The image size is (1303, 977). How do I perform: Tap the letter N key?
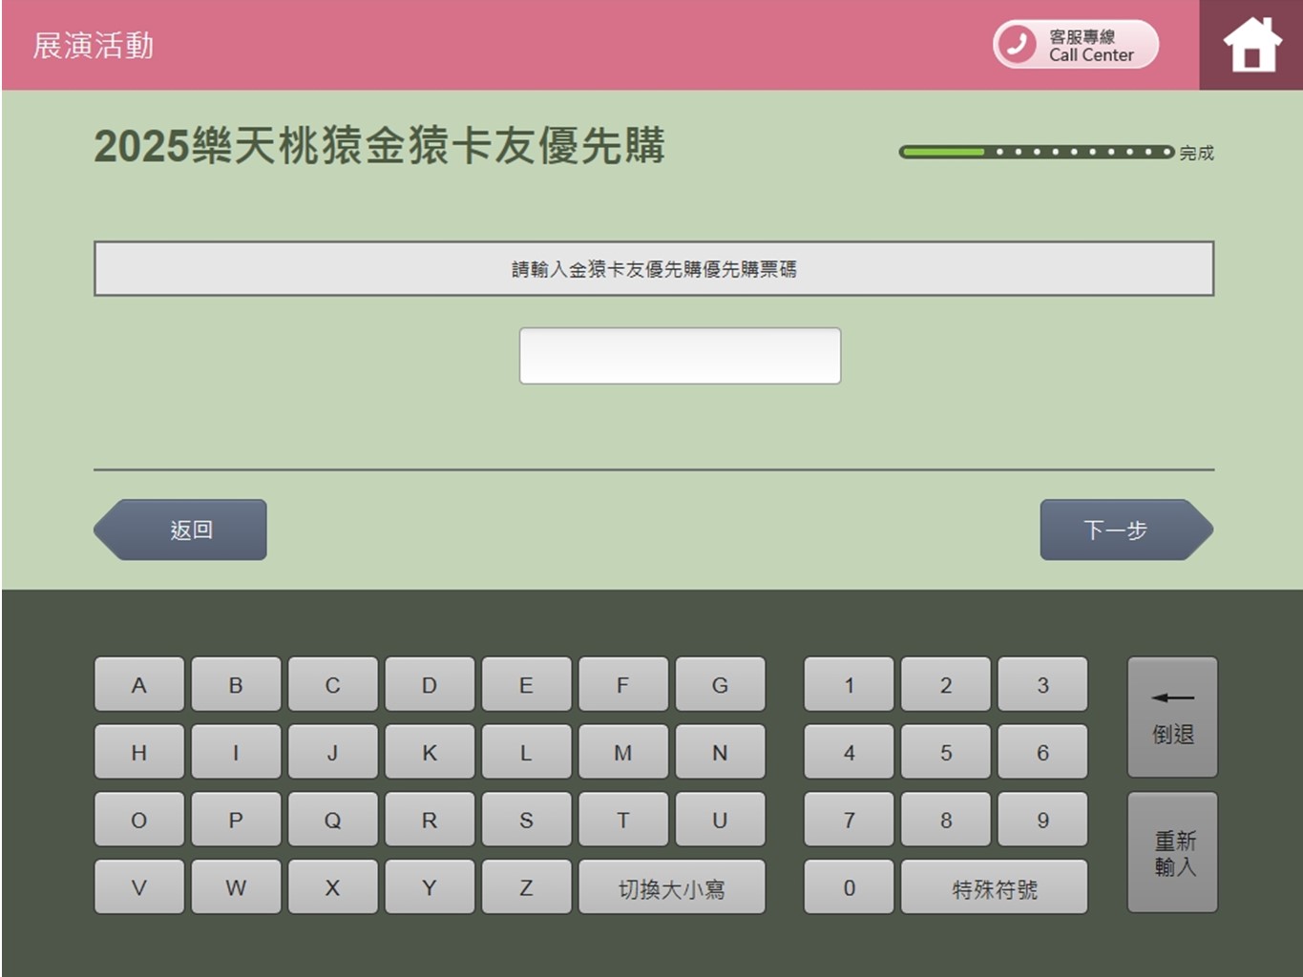point(720,752)
